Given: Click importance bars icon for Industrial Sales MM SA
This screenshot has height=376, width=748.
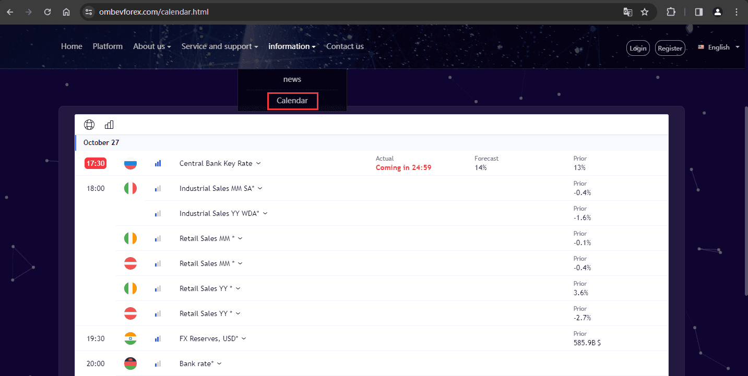Looking at the screenshot, I should click(x=158, y=188).
